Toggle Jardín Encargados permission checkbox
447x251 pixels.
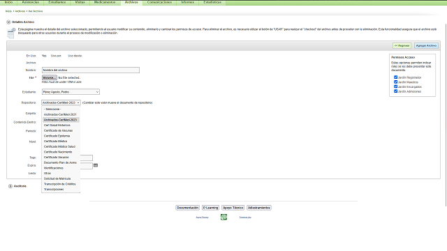(x=396, y=86)
